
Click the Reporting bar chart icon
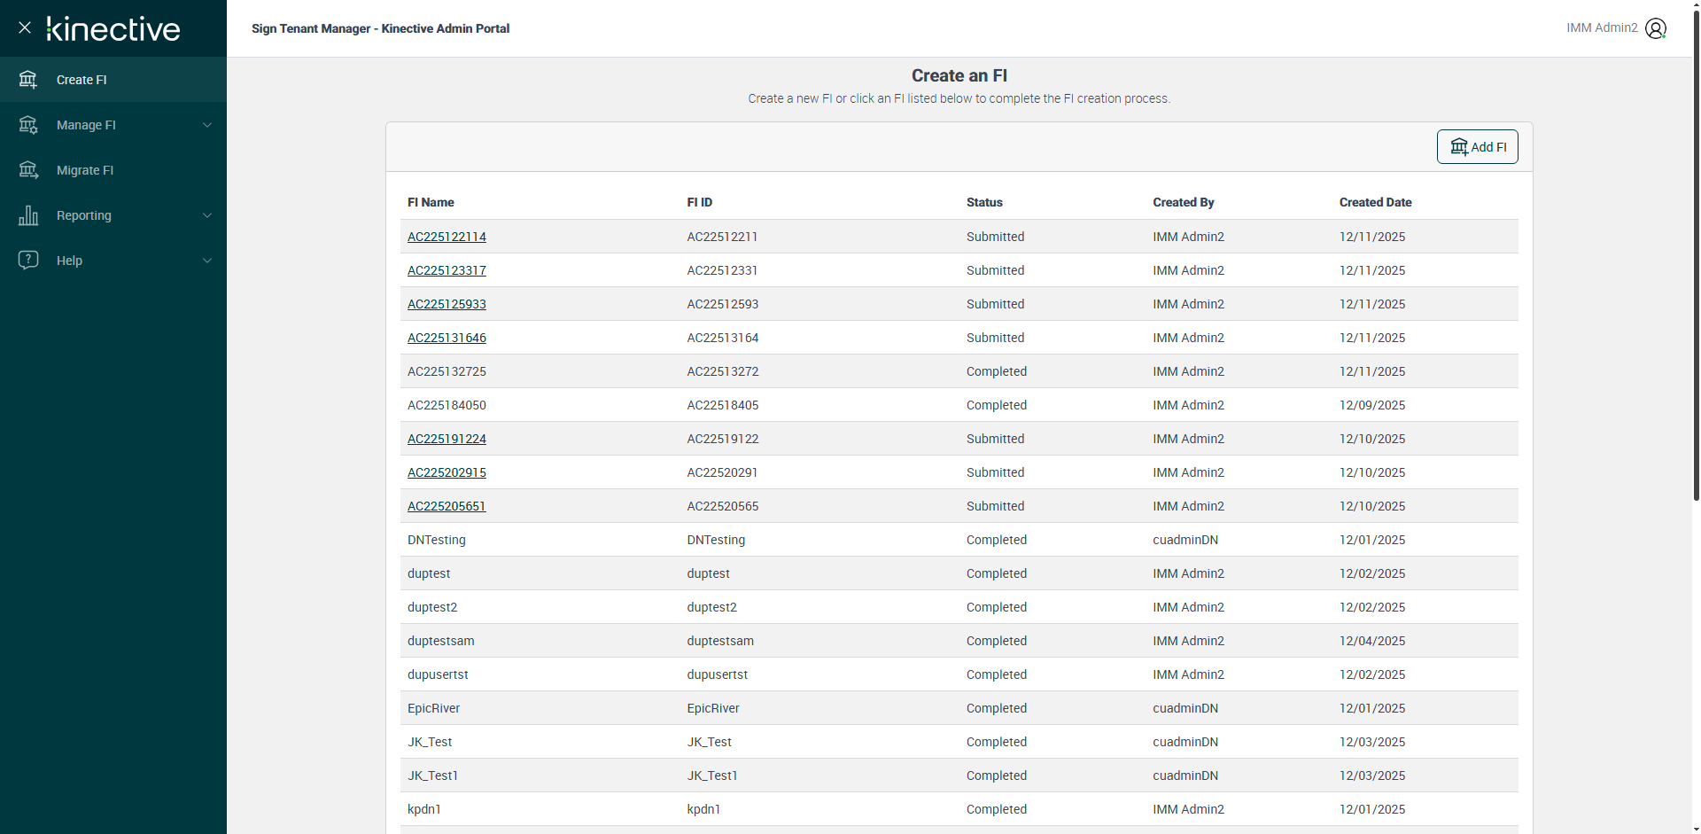pyautogui.click(x=28, y=215)
